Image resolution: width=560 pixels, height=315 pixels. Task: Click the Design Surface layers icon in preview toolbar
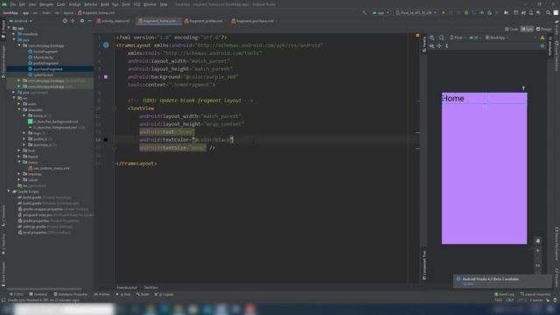click(431, 38)
